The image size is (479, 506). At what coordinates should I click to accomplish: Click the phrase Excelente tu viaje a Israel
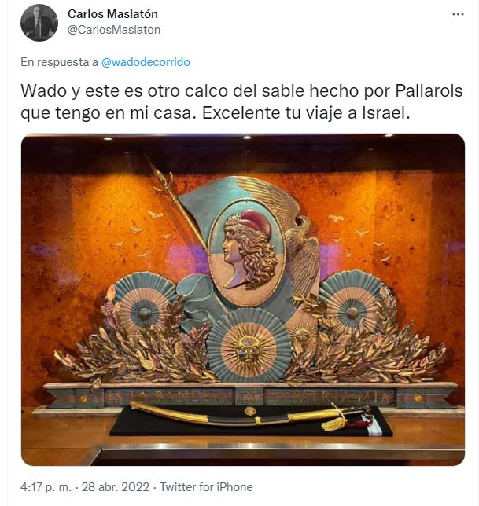click(306, 113)
